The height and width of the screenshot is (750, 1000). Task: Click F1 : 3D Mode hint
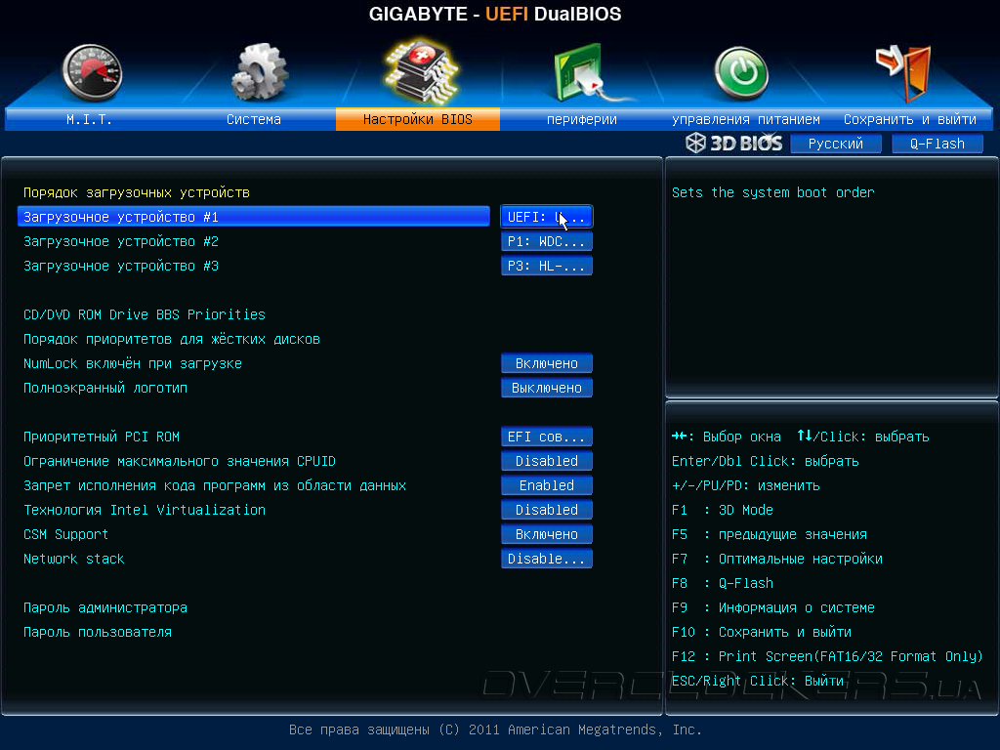coord(723,510)
